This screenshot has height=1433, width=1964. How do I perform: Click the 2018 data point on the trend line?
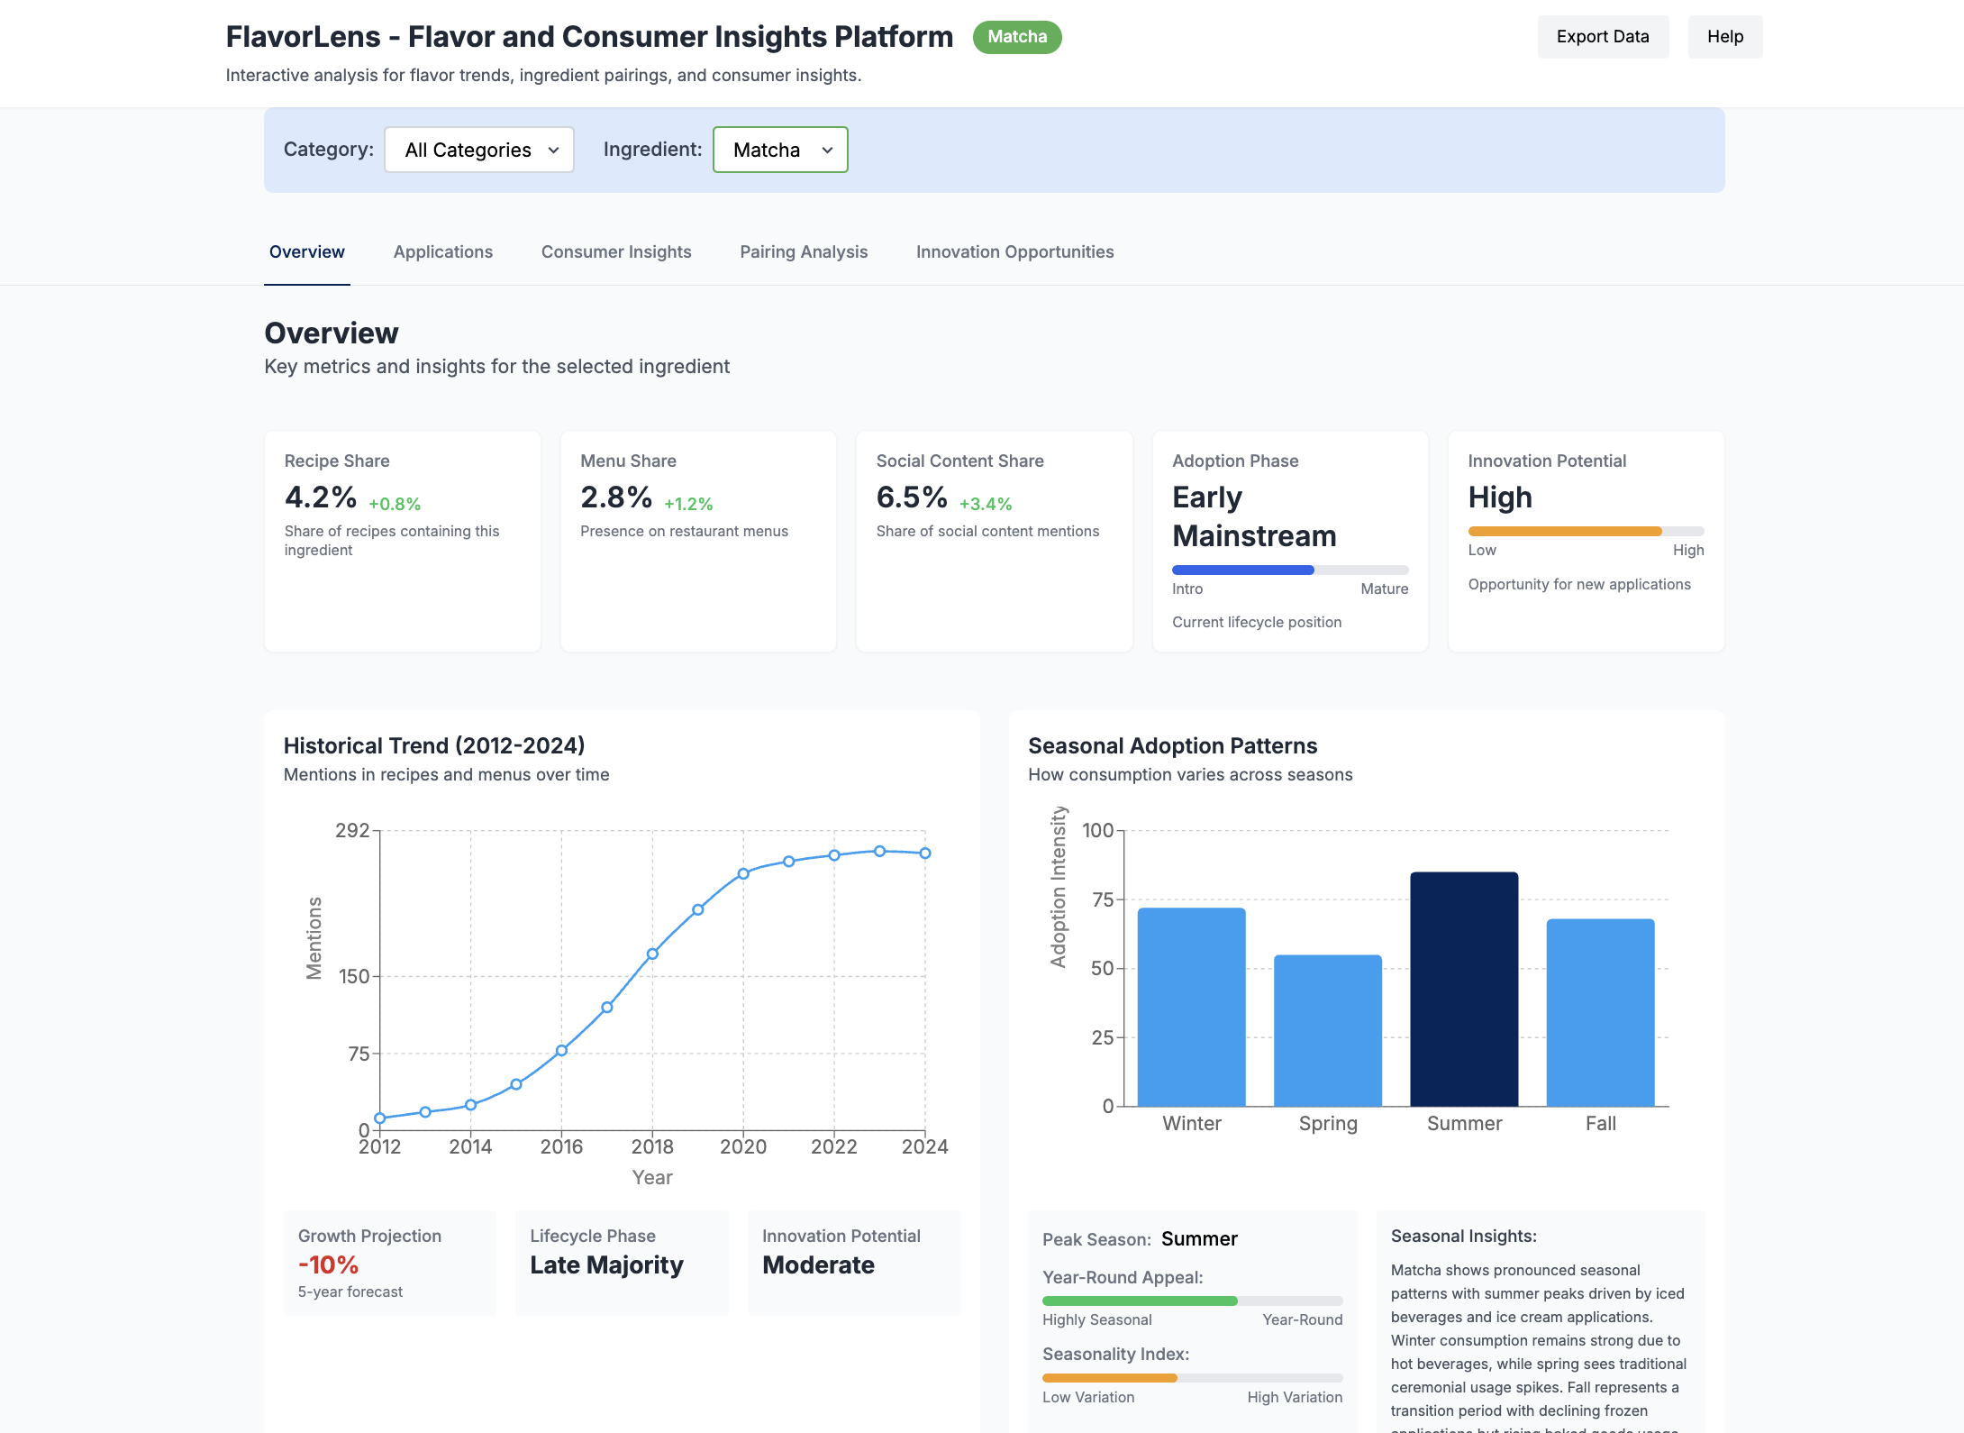[652, 954]
